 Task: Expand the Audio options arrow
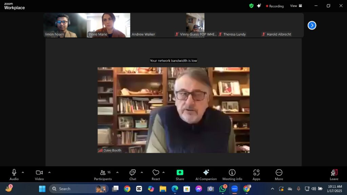(23, 172)
